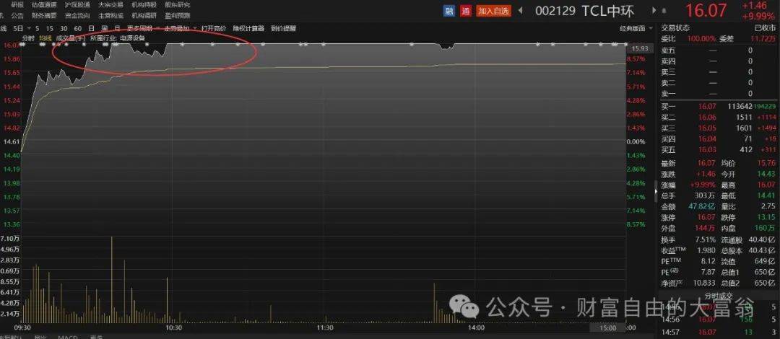Open the 盈利预测 tab
Viewport: 780px width, 339px height.
178,15
